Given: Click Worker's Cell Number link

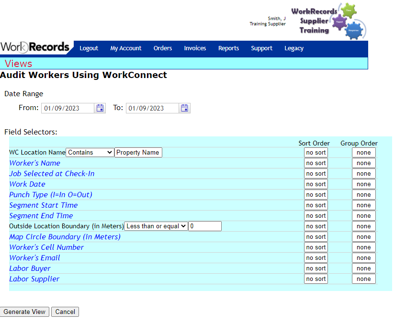Looking at the screenshot, I should pyautogui.click(x=46, y=247).
